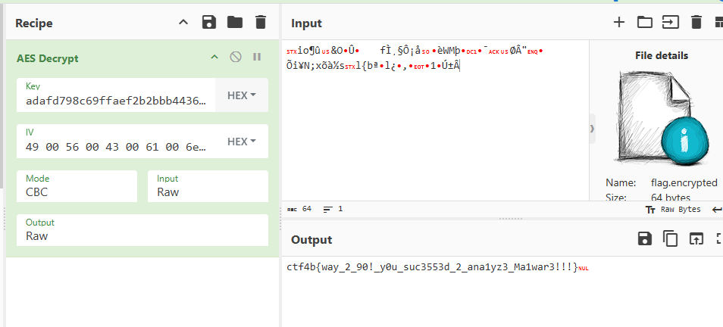Open file as input
The height and width of the screenshot is (327, 723).
[671, 22]
